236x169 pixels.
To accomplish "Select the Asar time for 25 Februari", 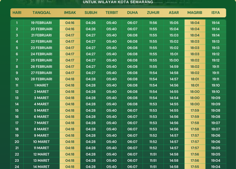I will point(174,60).
